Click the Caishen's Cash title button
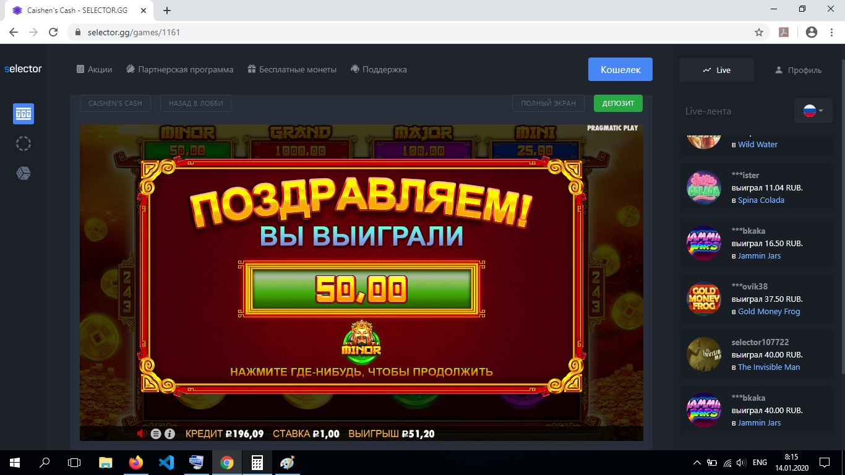845x475 pixels. pos(115,103)
